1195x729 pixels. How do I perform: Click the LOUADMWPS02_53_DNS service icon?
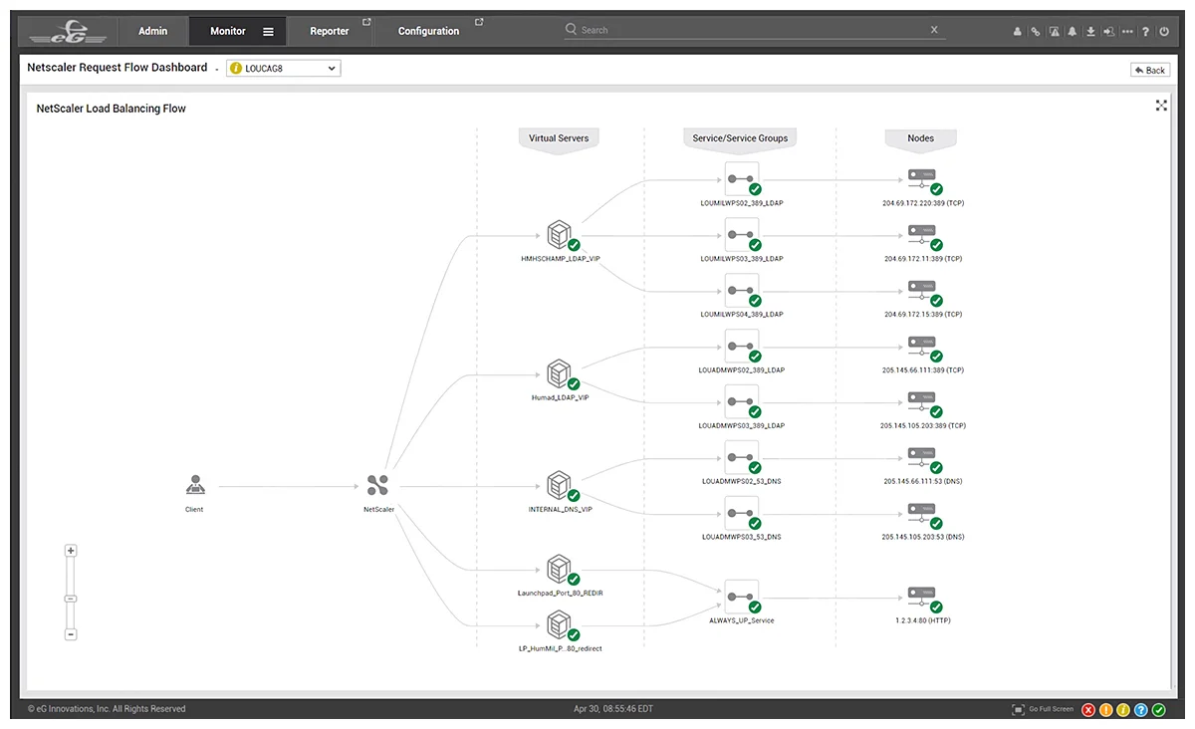742,458
